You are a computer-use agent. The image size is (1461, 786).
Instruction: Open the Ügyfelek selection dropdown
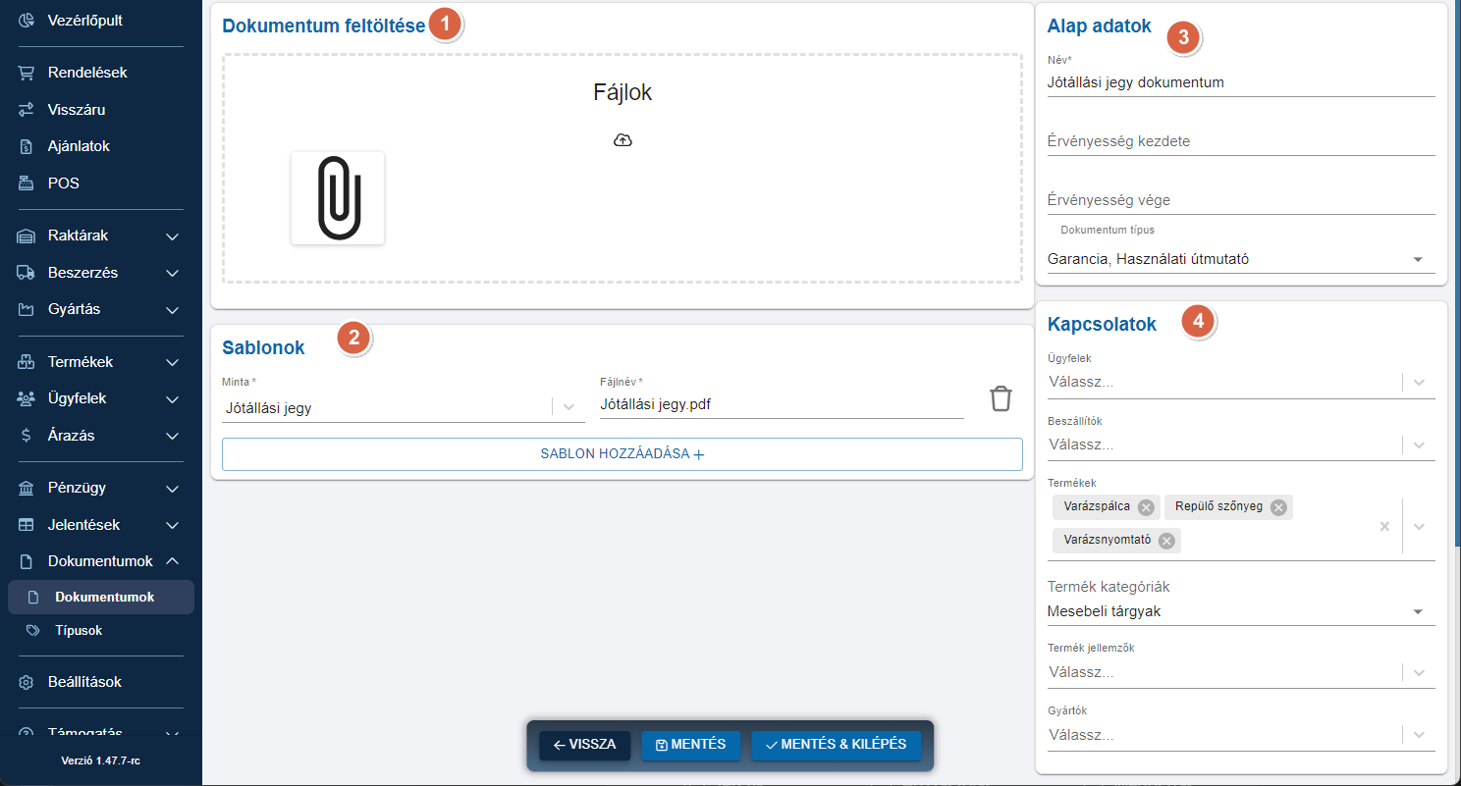1419,383
